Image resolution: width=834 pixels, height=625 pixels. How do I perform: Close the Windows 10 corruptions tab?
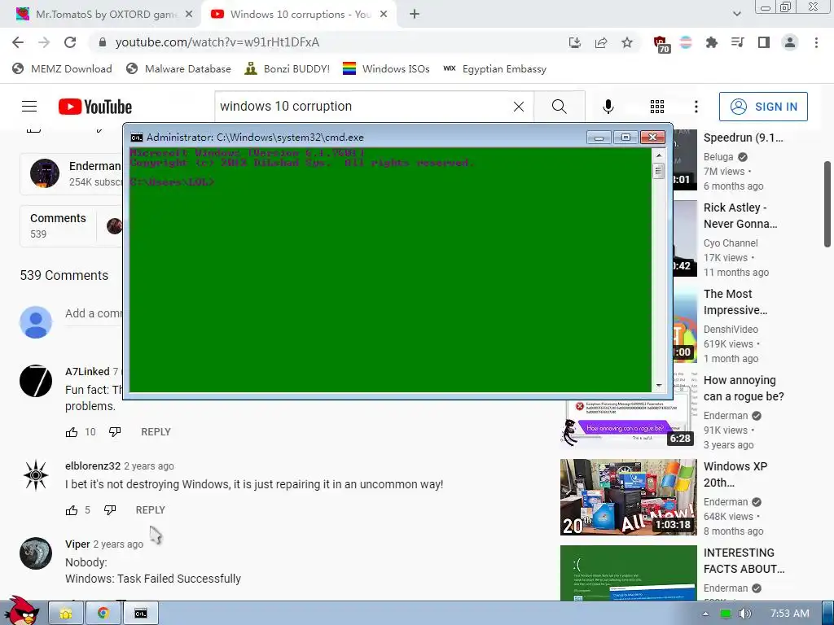384,15
